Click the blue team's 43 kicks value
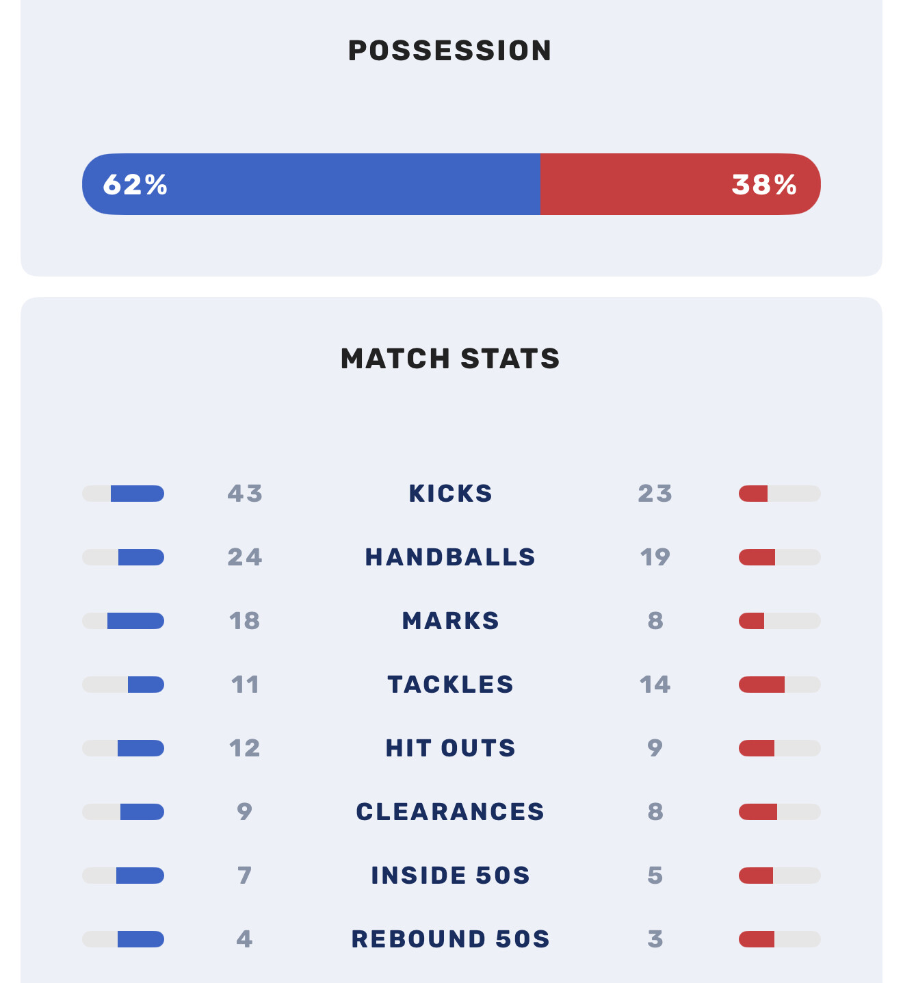Screen dimensions: 903x983 tap(245, 494)
